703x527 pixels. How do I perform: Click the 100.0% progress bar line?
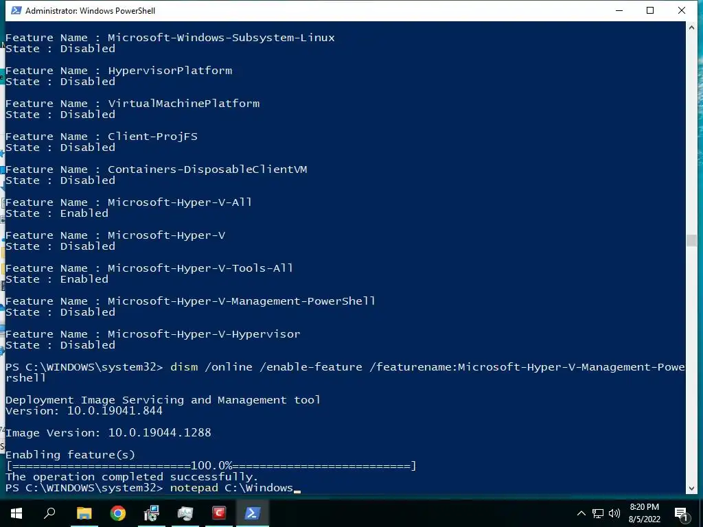(x=211, y=466)
